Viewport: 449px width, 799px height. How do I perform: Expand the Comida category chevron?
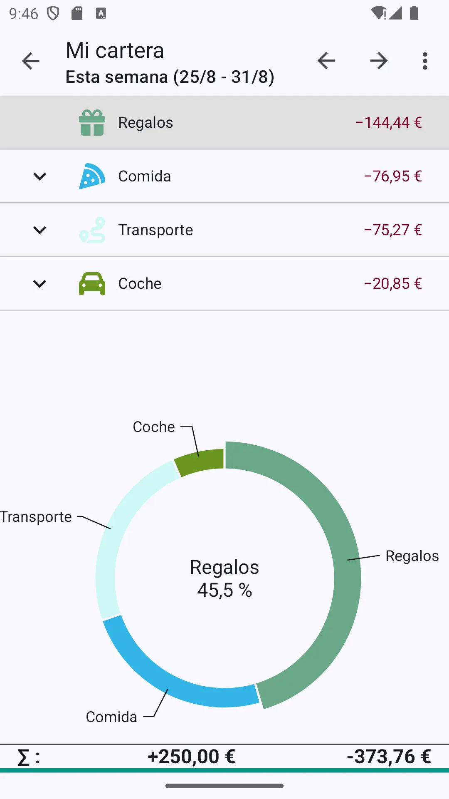(x=39, y=176)
